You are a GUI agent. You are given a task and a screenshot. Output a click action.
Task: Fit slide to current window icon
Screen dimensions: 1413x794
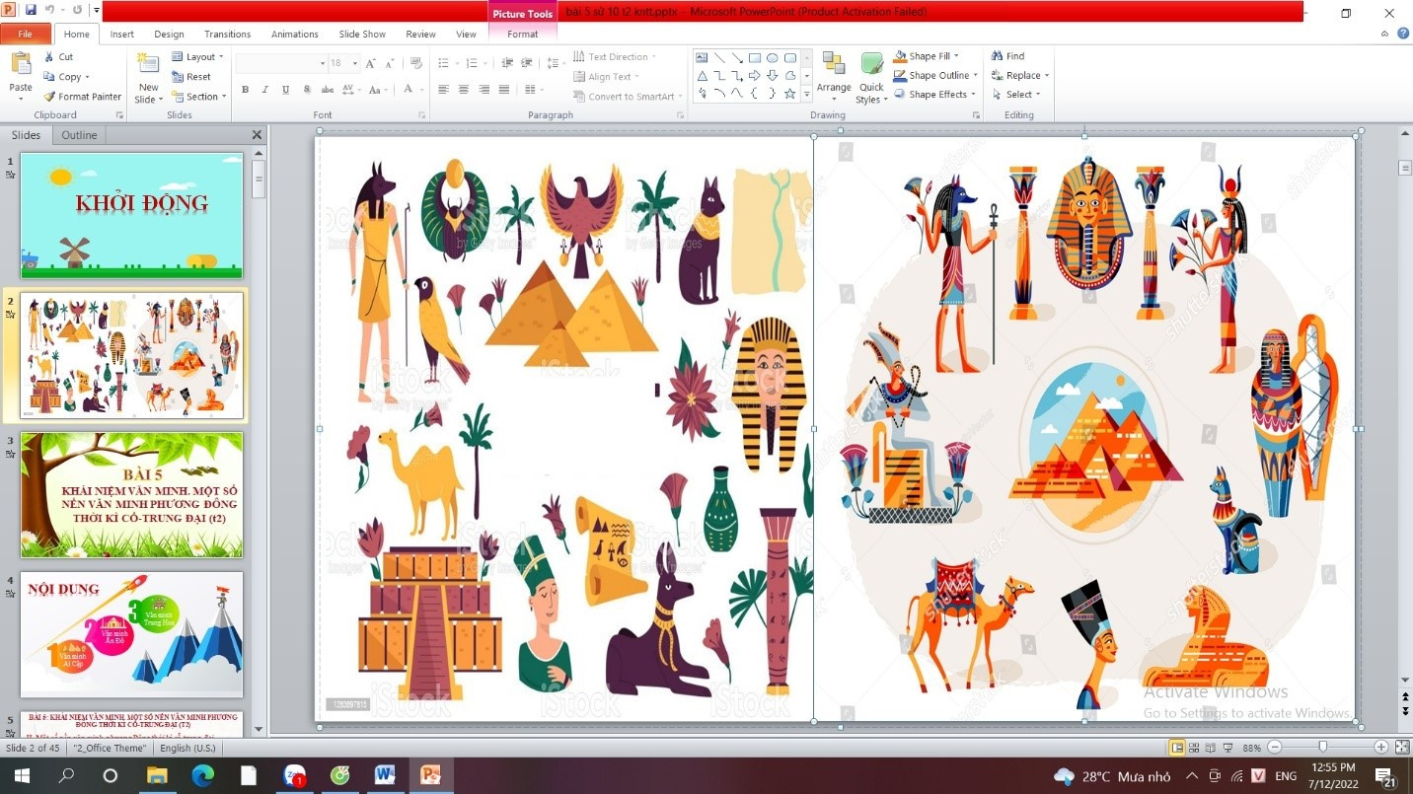(1402, 748)
